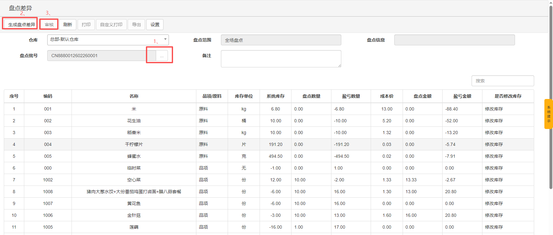Click the 打印 toolbar button
Viewport: 553px width, 235px height.
pos(86,25)
